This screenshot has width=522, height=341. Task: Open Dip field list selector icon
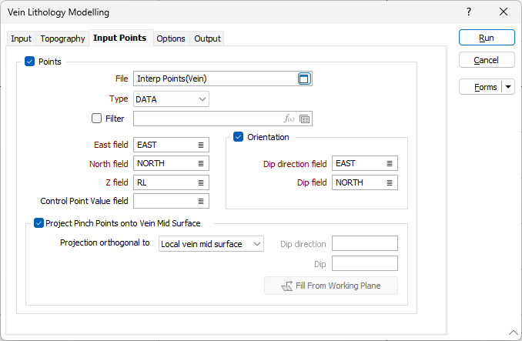(x=389, y=182)
